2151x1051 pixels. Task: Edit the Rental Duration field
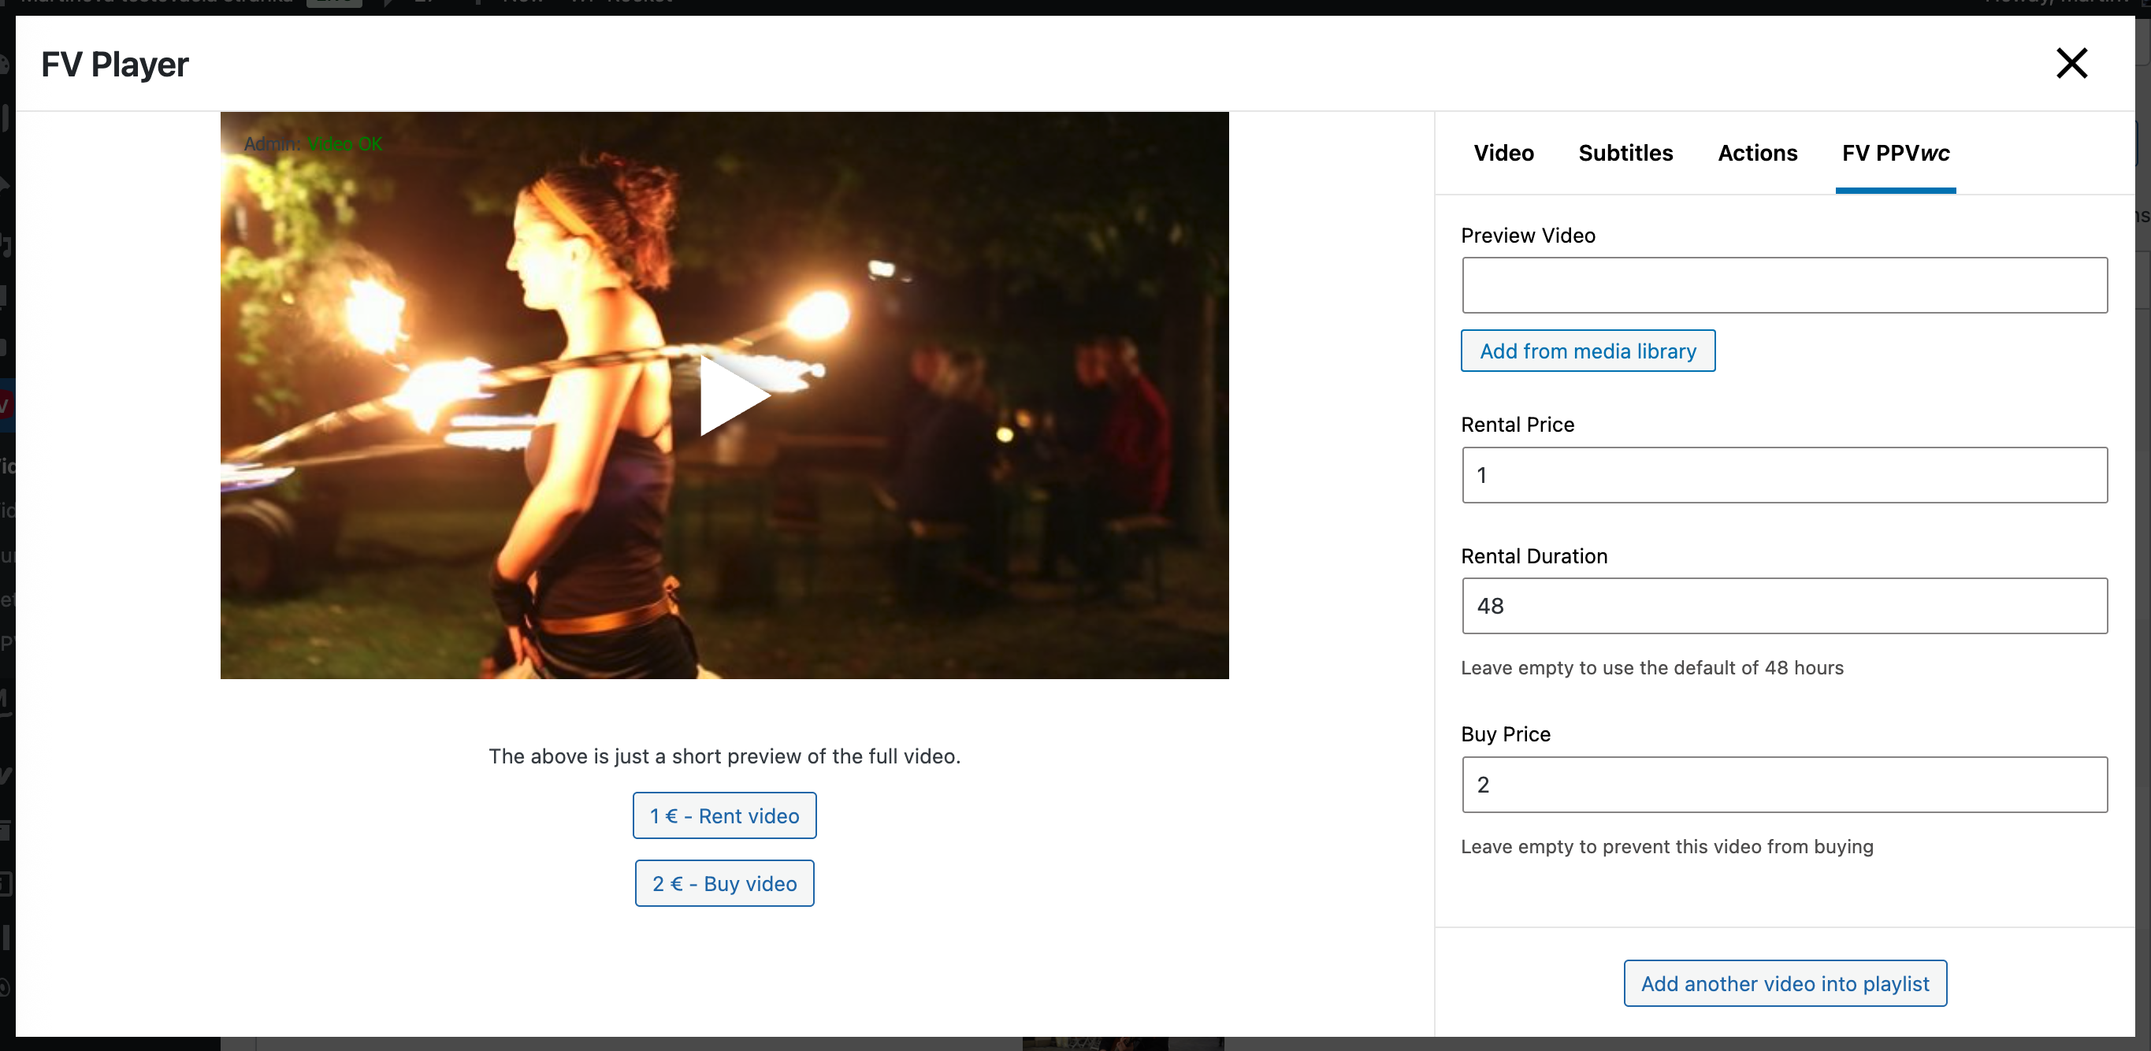pyautogui.click(x=1785, y=606)
